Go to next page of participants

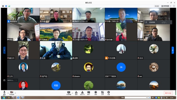pos(173,50)
